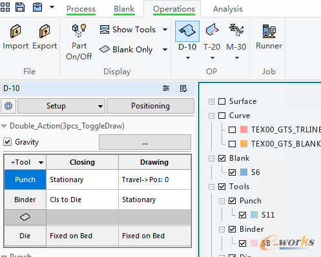Click the Import file icon
This screenshot has height=257, width=321.
point(16,31)
